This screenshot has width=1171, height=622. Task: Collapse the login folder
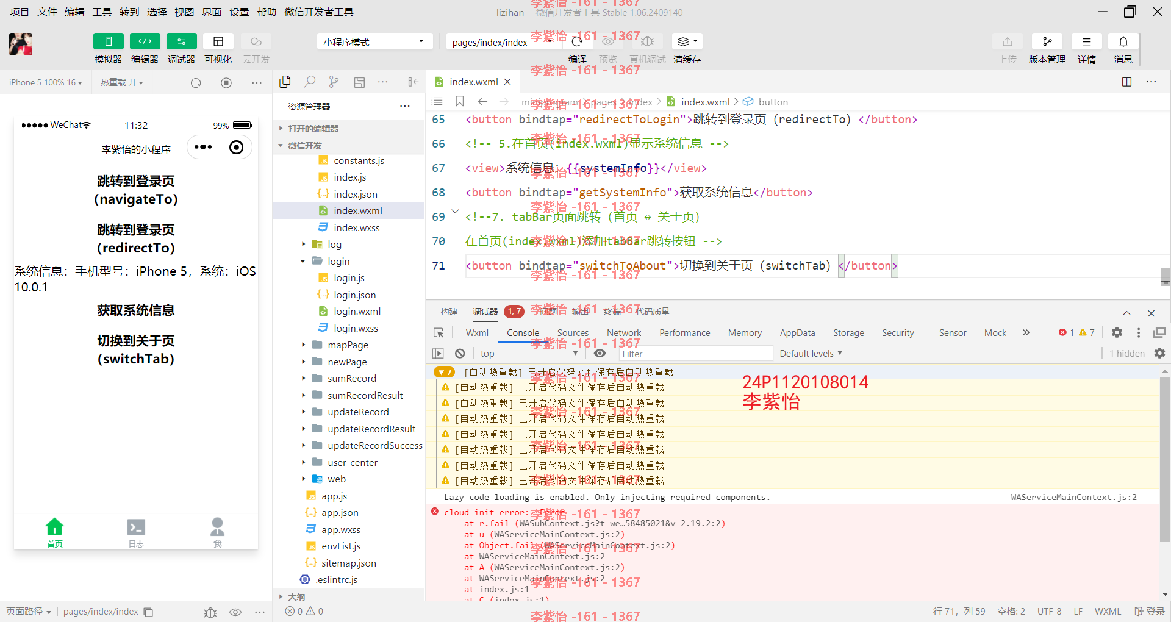(x=338, y=261)
